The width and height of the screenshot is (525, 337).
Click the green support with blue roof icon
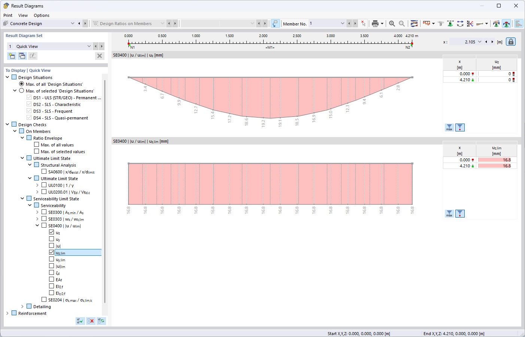[497, 24]
